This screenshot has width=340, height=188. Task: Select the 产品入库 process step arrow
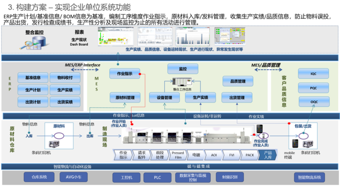[268, 155]
